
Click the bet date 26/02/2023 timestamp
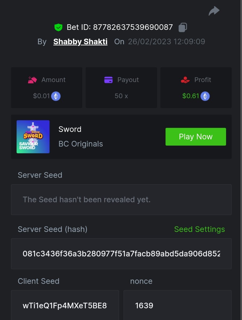coord(166,42)
